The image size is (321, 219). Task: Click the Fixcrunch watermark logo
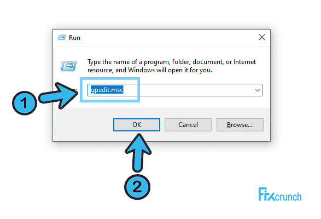(279, 194)
